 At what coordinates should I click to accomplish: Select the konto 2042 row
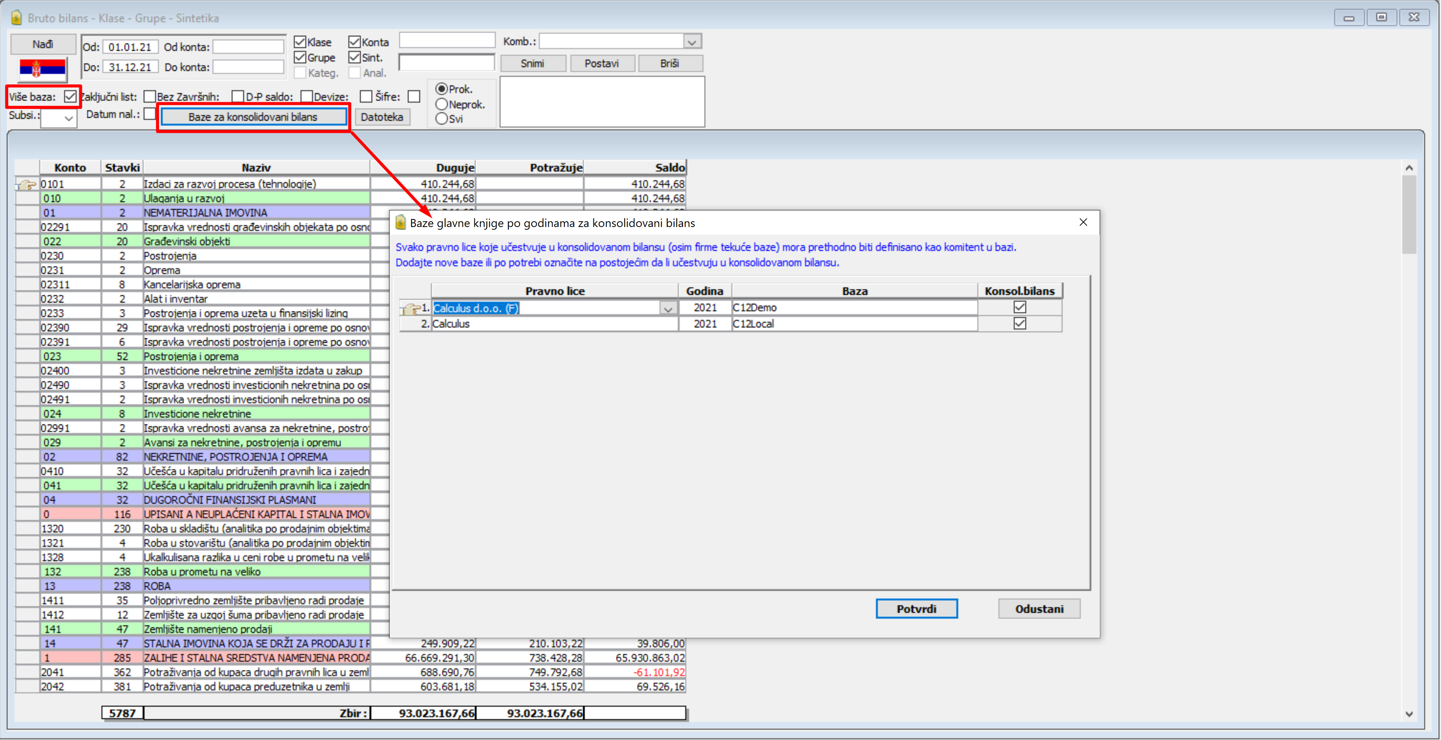tap(351, 686)
